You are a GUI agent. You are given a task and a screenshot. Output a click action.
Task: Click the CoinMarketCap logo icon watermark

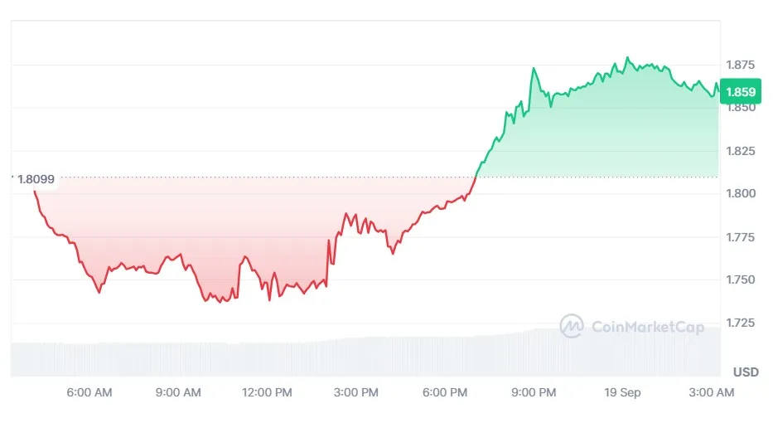click(x=572, y=326)
